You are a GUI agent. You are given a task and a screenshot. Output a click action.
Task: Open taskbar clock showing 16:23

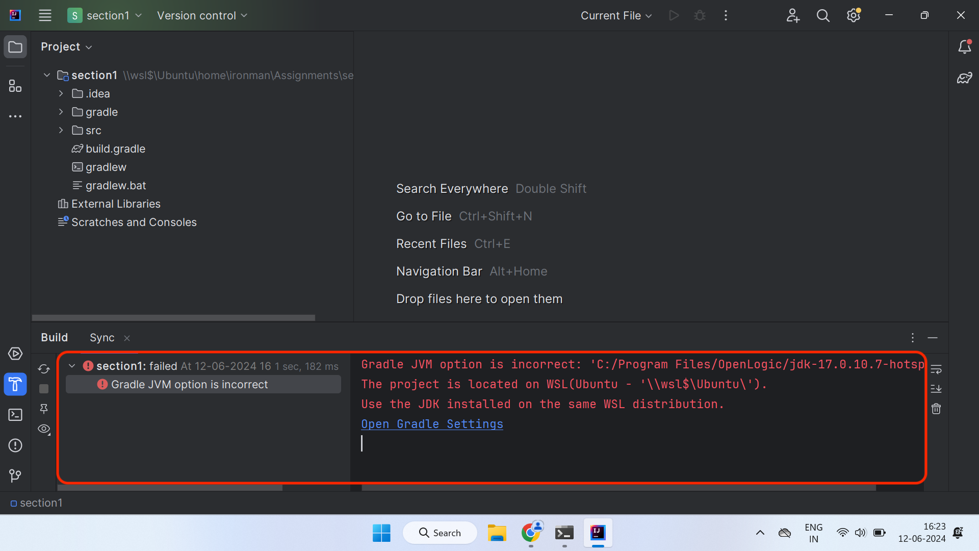922,533
